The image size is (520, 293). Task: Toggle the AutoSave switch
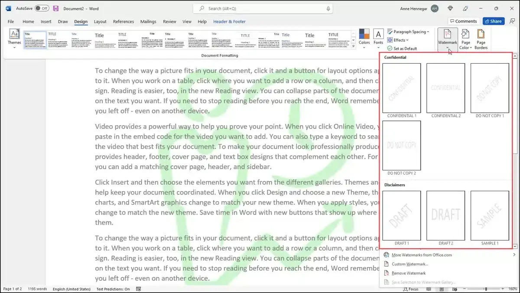[x=42, y=8]
